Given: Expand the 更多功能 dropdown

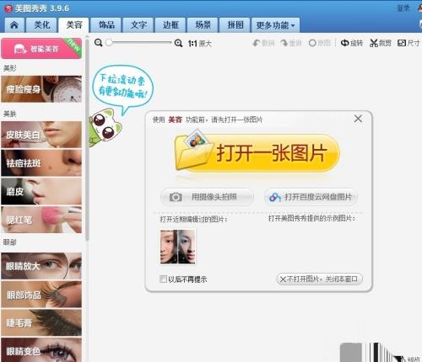Looking at the screenshot, I should pos(275,25).
